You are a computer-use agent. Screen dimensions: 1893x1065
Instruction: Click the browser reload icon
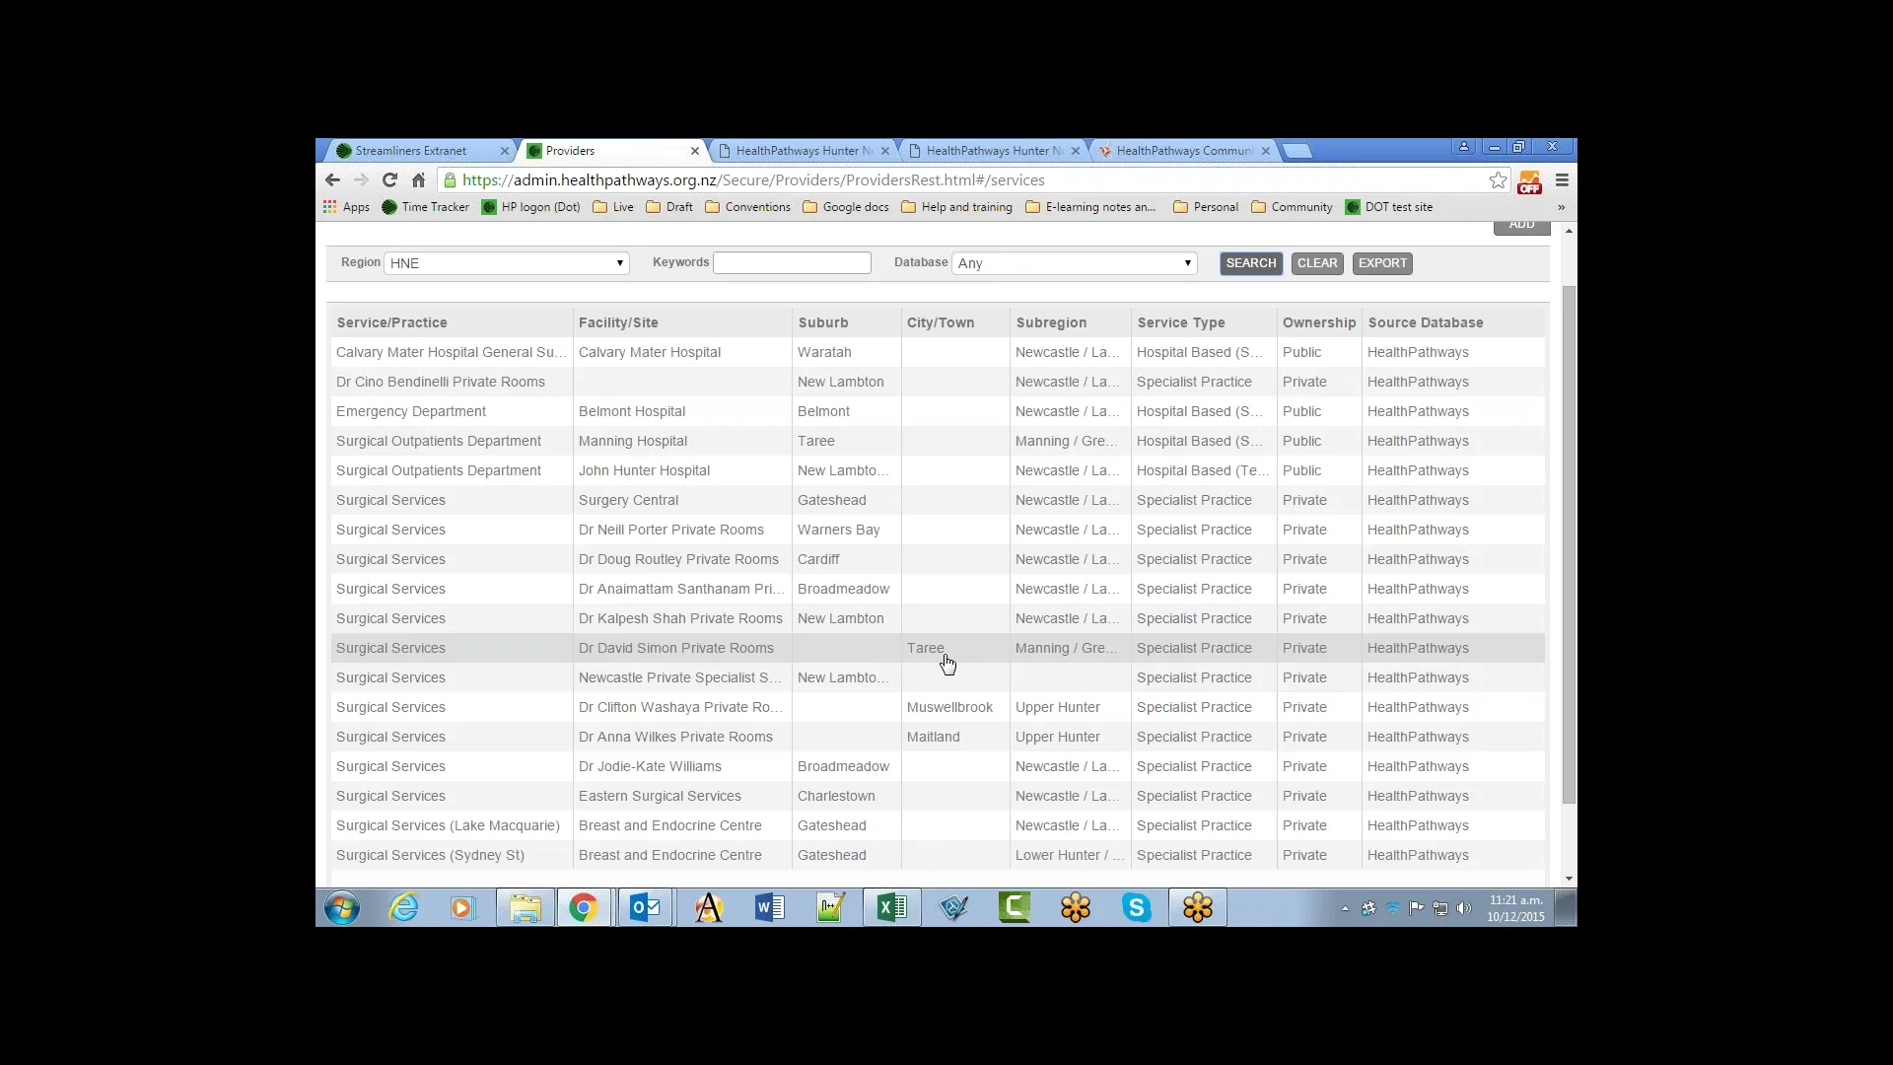[389, 180]
